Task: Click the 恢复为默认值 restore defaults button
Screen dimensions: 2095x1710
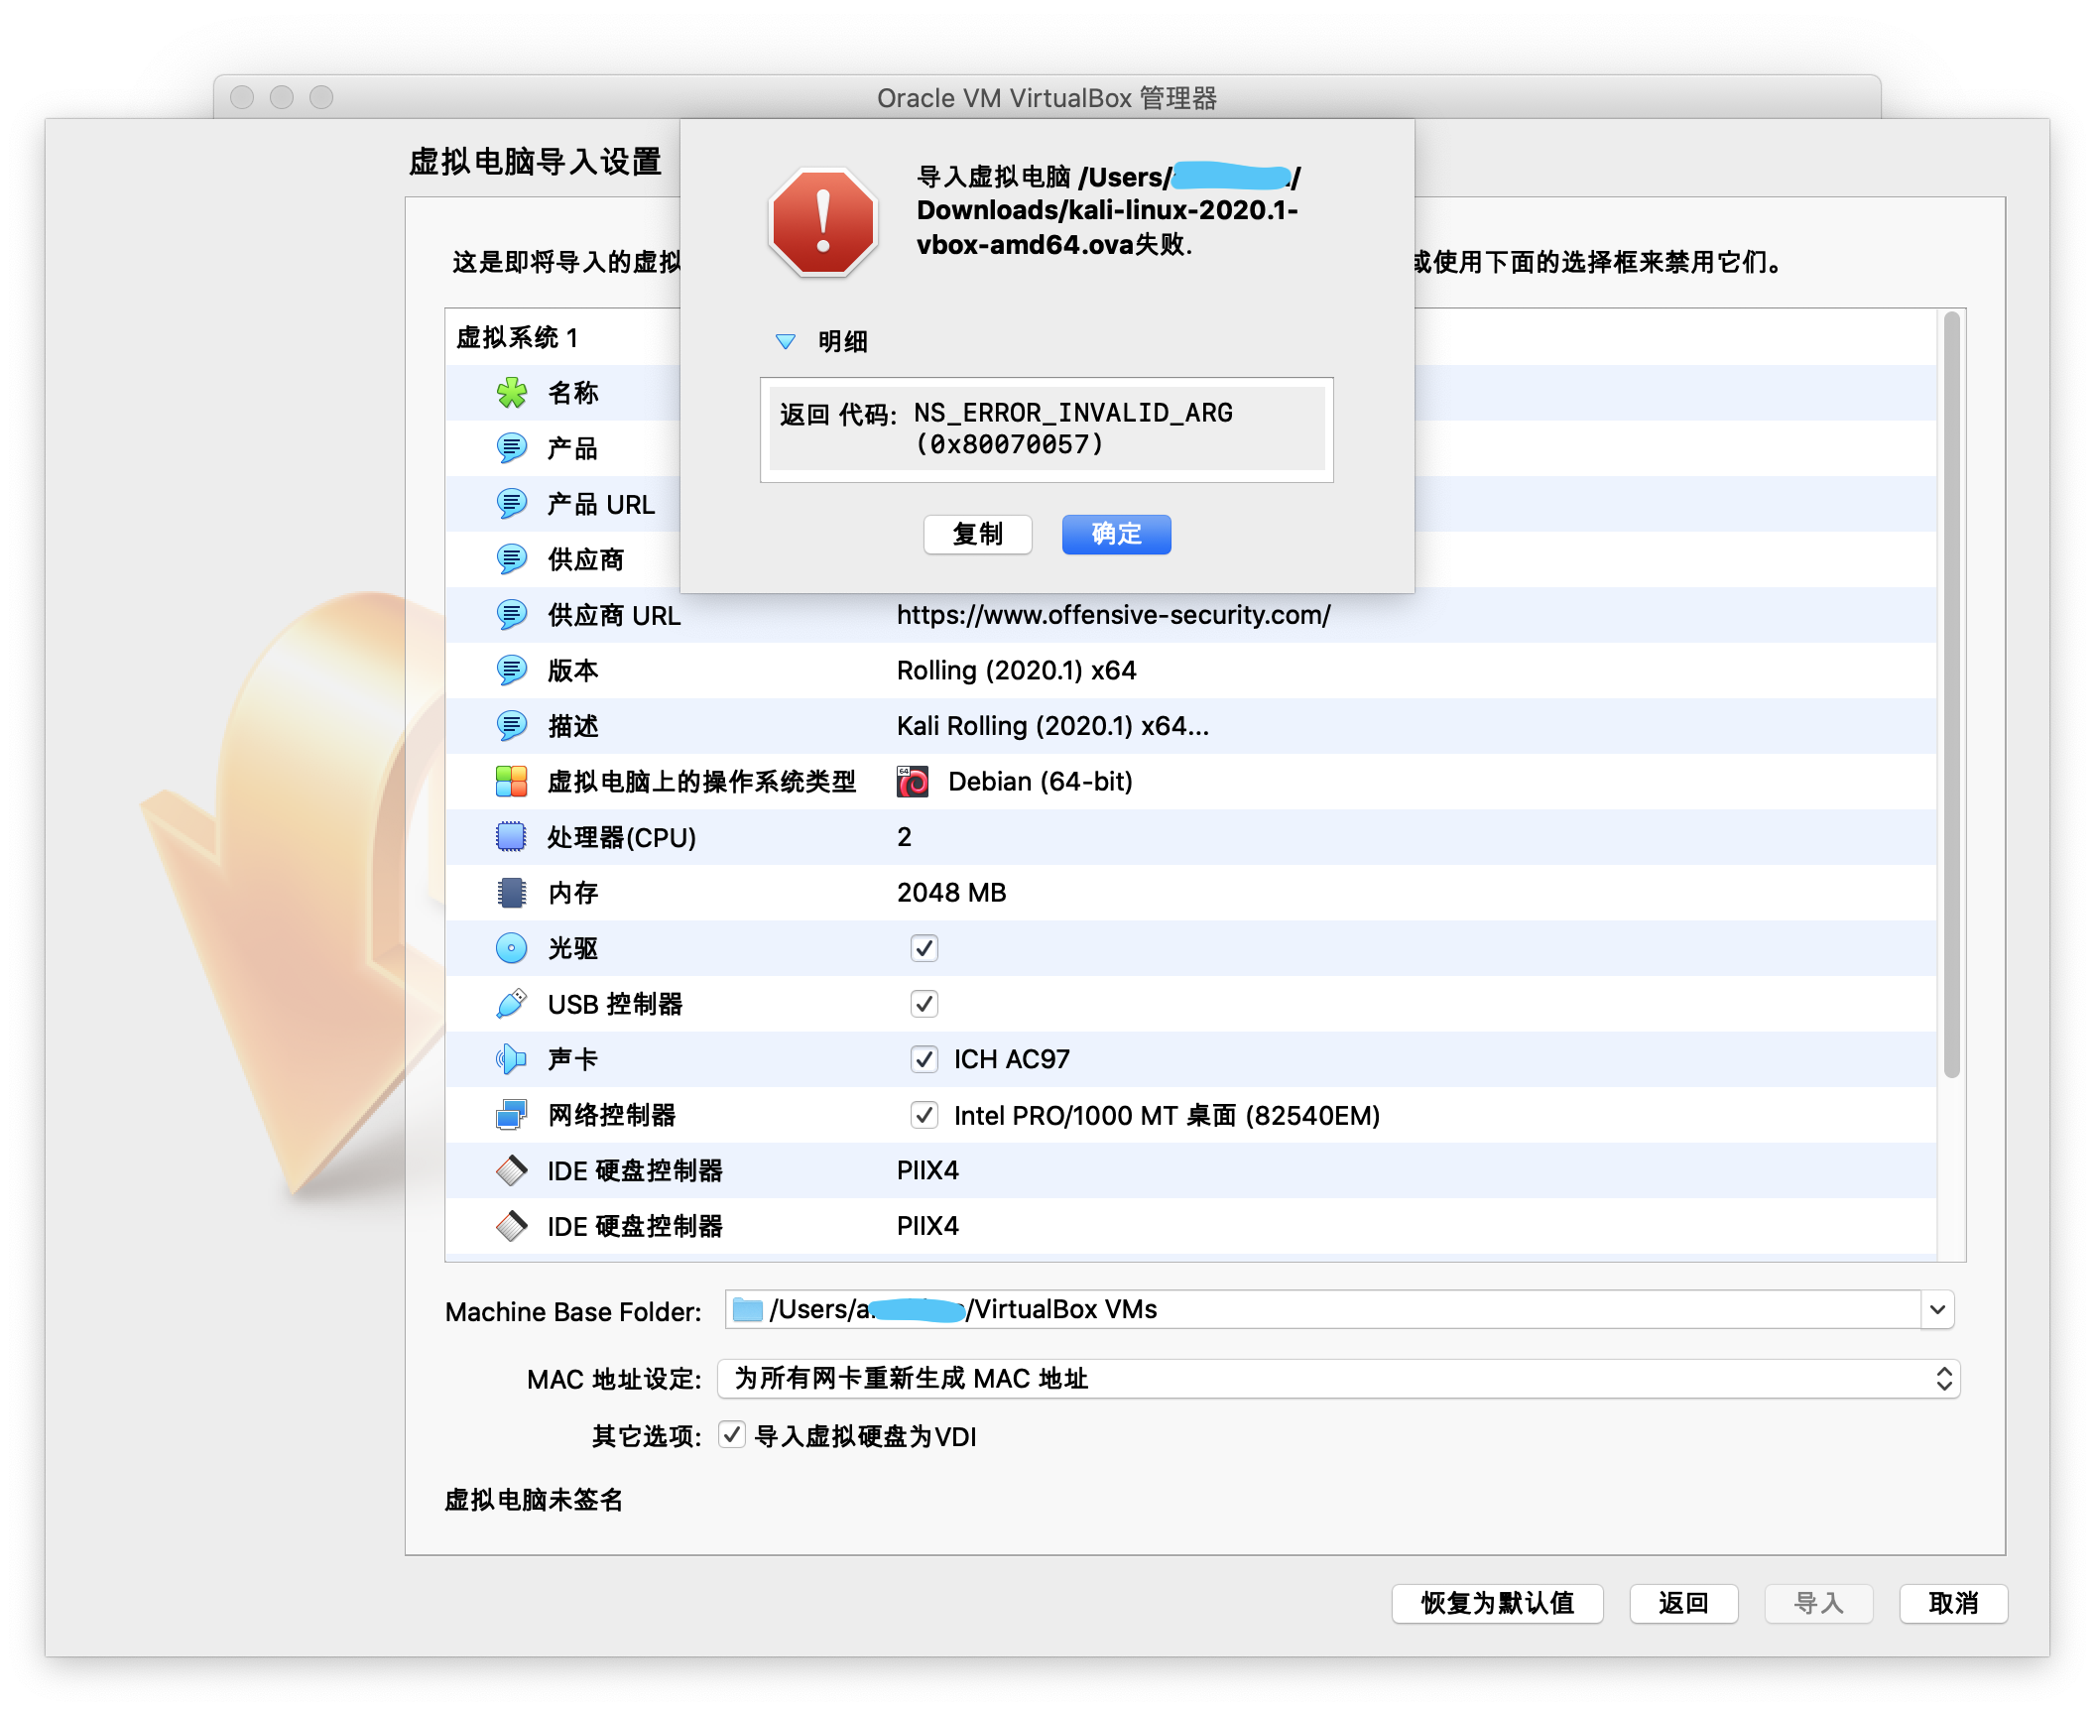Action: coord(1498,1603)
